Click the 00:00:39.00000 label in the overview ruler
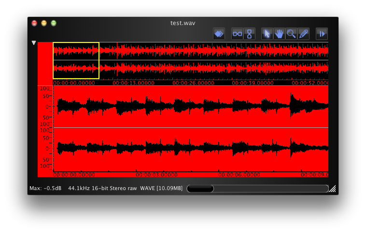366x233 pixels. click(253, 83)
